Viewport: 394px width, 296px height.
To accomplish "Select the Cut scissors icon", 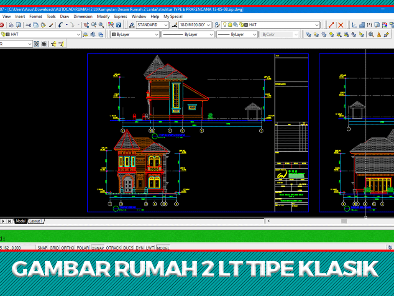I will 29,25.
